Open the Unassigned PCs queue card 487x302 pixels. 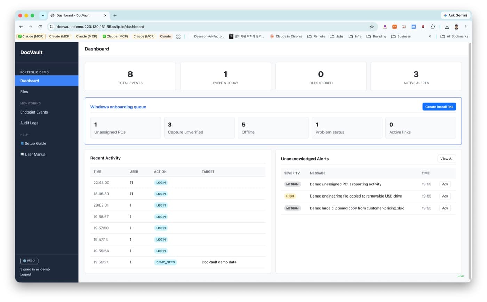click(126, 128)
